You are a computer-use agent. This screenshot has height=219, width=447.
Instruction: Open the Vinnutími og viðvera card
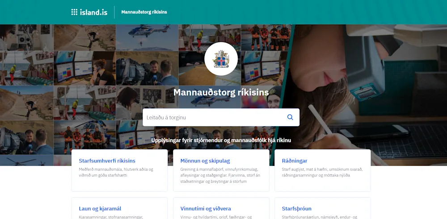point(221,208)
